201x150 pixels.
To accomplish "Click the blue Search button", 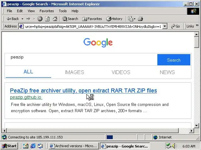I will coord(174,60).
